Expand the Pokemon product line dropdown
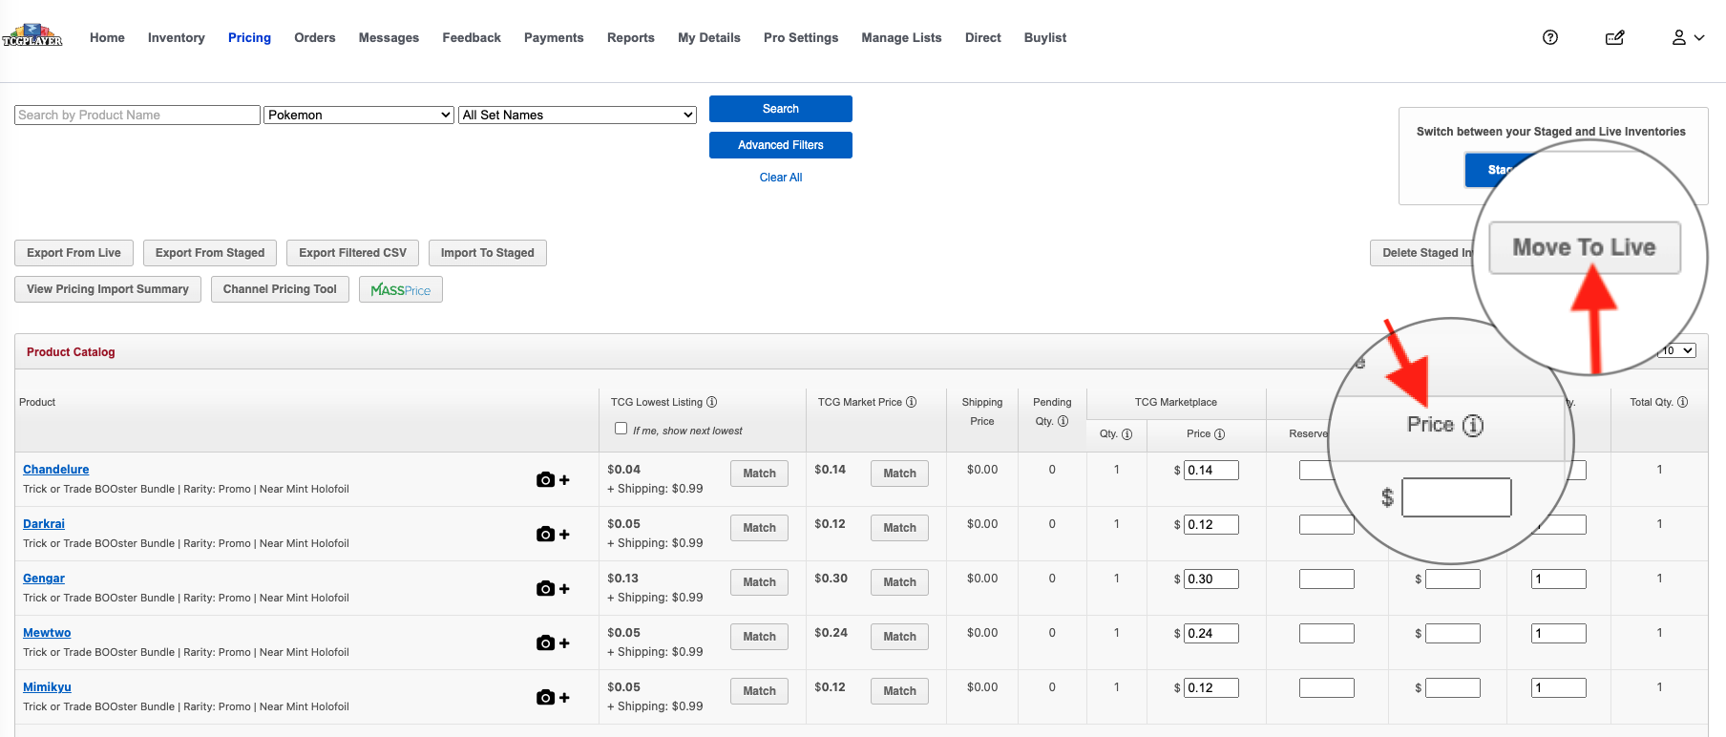Screen dimensions: 1726x737 point(359,115)
